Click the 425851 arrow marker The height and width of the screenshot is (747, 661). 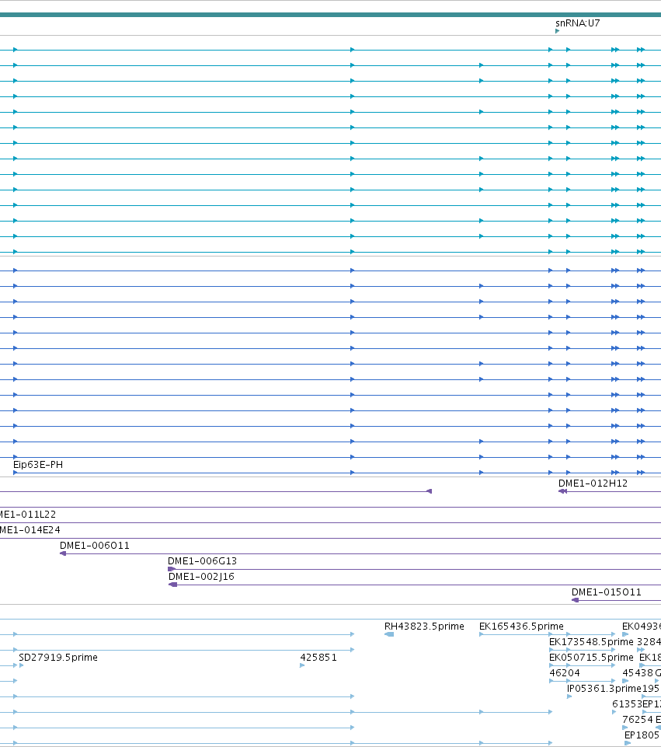302,665
